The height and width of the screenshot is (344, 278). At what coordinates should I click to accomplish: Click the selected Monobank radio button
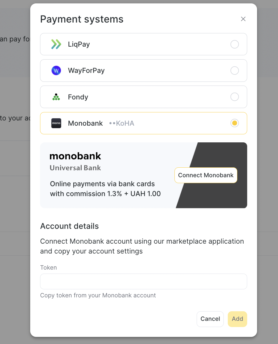(235, 123)
